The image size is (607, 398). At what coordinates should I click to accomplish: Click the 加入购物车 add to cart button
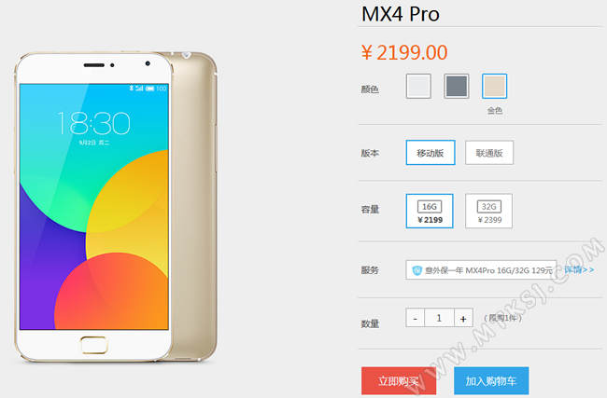point(491,381)
